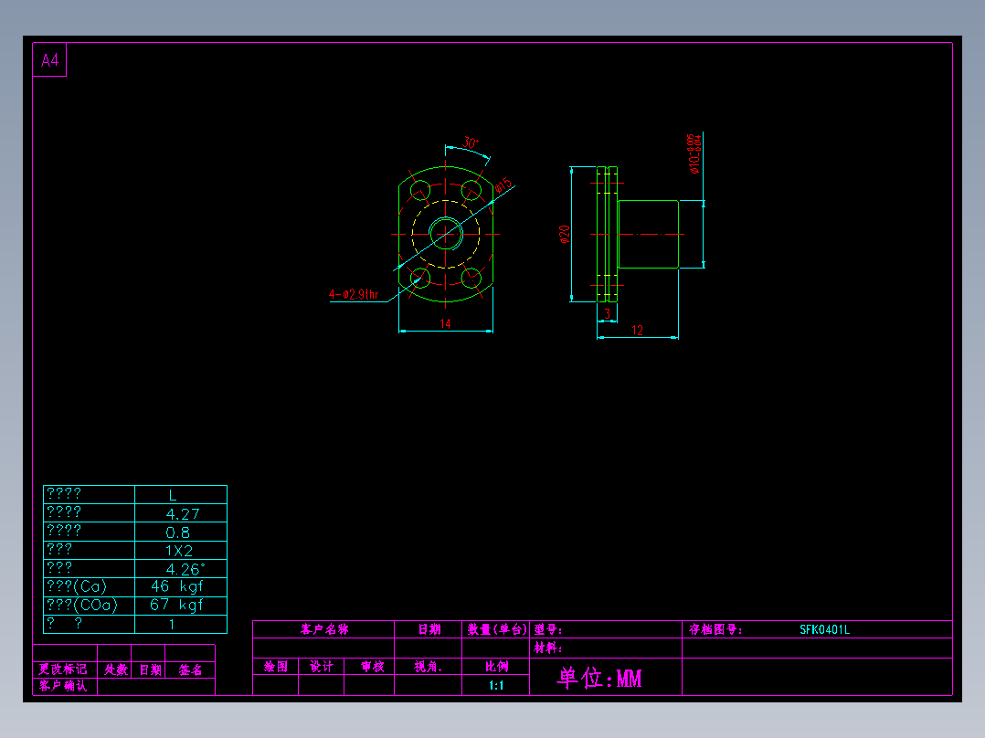Viewport: 985px width, 738px height.
Task: Click the 4-ø2.9thr hole callout
Action: click(x=354, y=295)
